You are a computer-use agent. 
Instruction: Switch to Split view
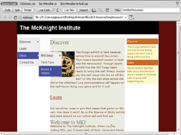click(x=17, y=10)
